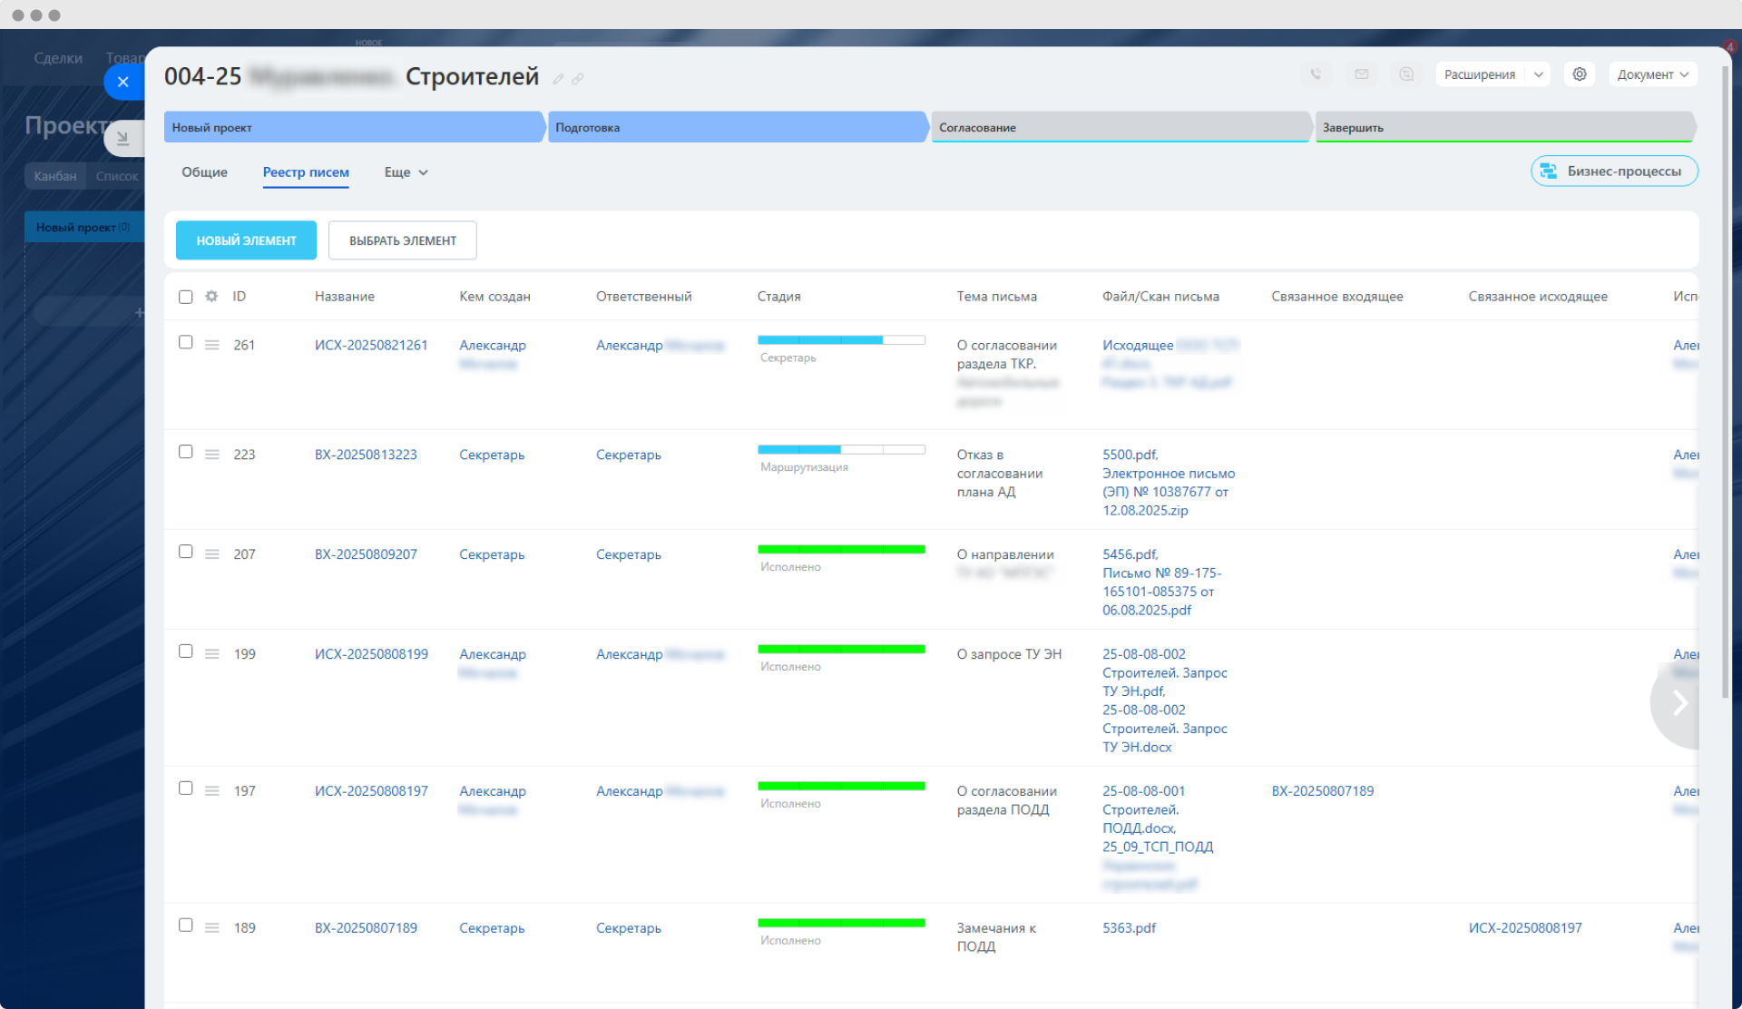Copy link using chain icon beside title
The height and width of the screenshot is (1009, 1742).
coord(578,79)
